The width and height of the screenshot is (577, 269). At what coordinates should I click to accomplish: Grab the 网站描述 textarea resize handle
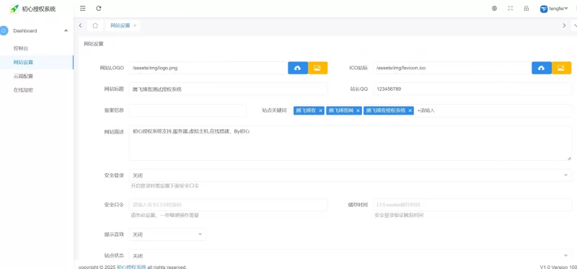[569, 158]
